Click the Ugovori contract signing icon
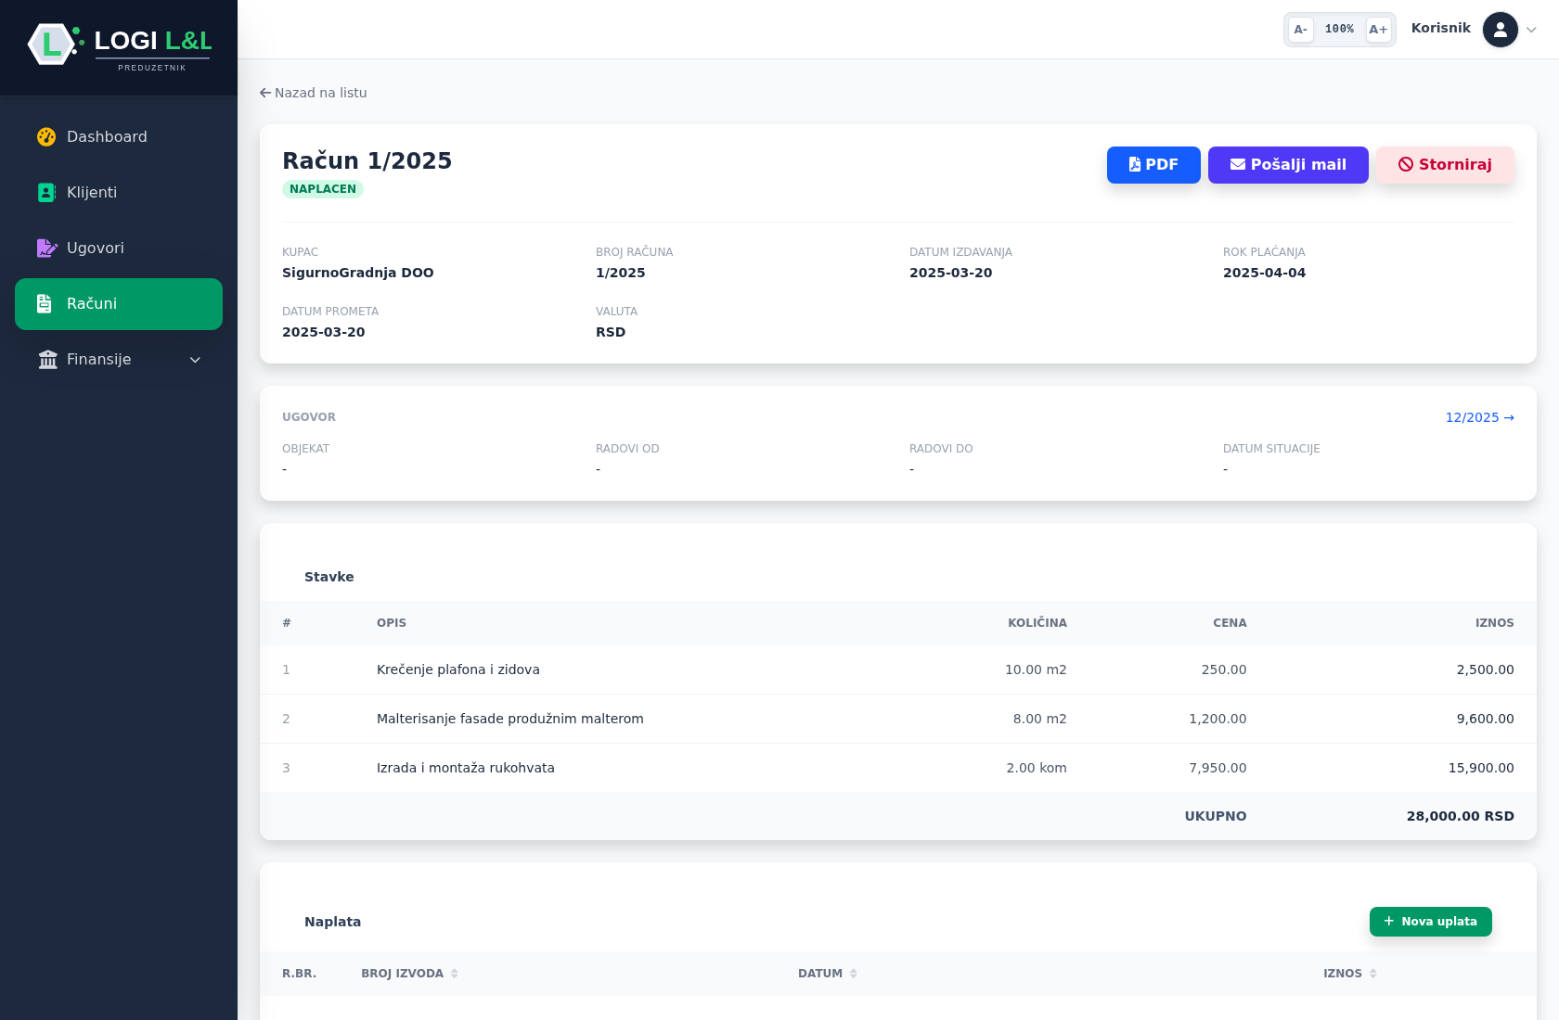Image resolution: width=1559 pixels, height=1020 pixels. 46,249
